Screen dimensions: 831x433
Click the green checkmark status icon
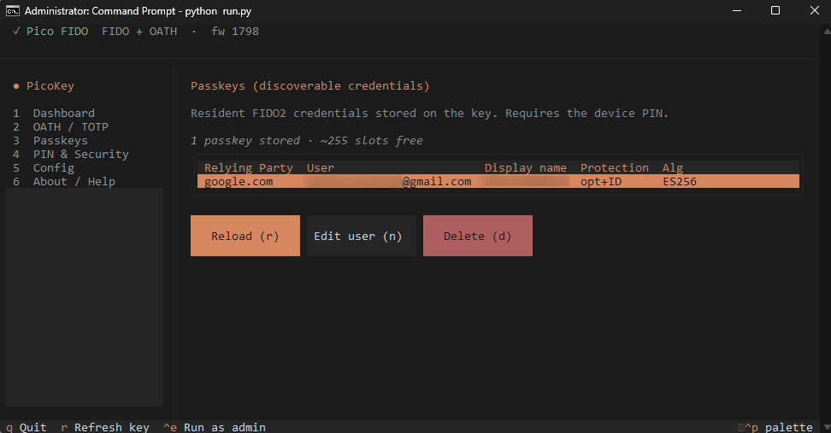click(x=16, y=32)
